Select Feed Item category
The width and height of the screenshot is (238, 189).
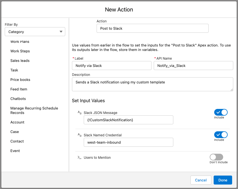[19, 89]
